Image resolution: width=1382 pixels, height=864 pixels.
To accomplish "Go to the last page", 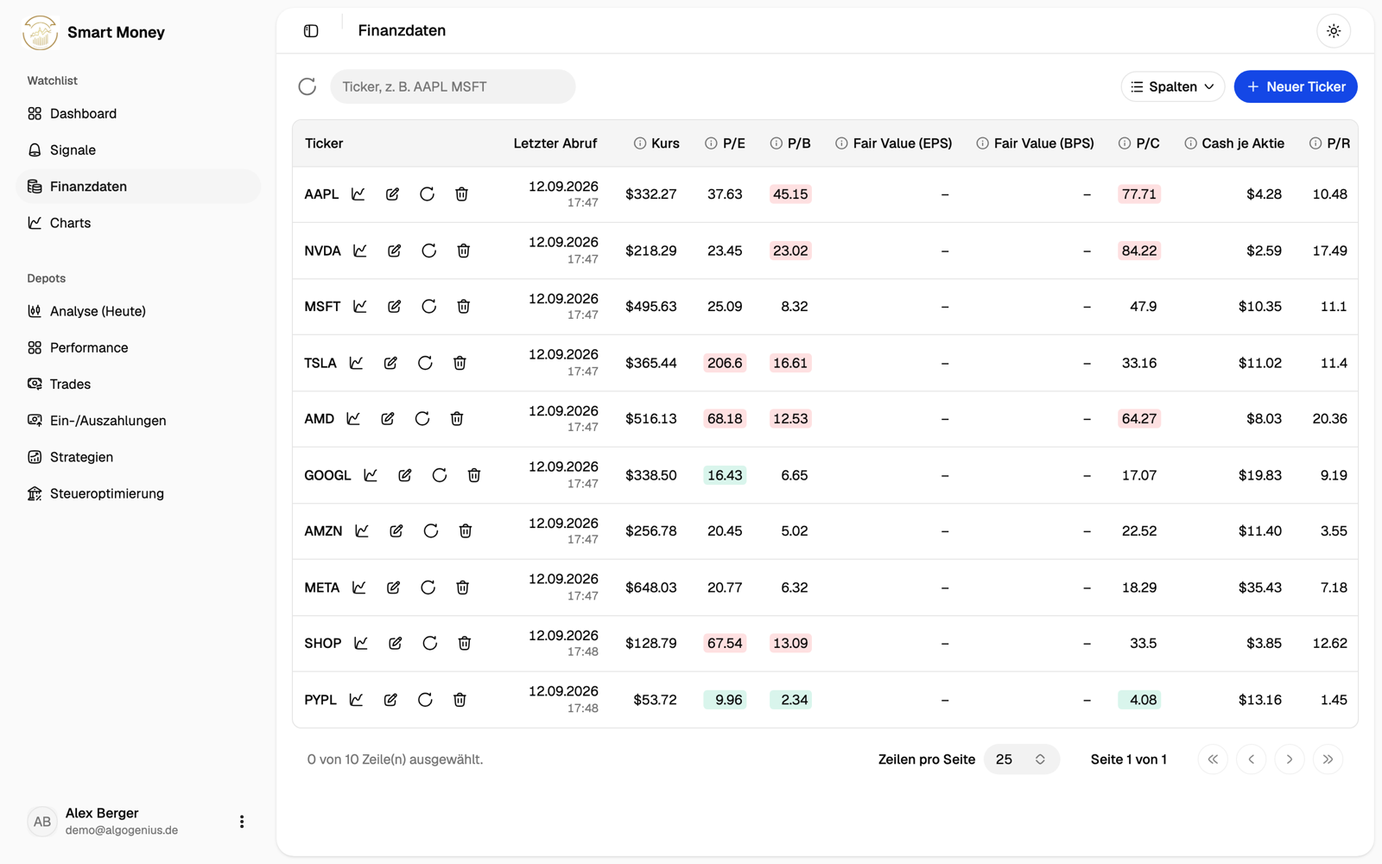I will (x=1328, y=759).
